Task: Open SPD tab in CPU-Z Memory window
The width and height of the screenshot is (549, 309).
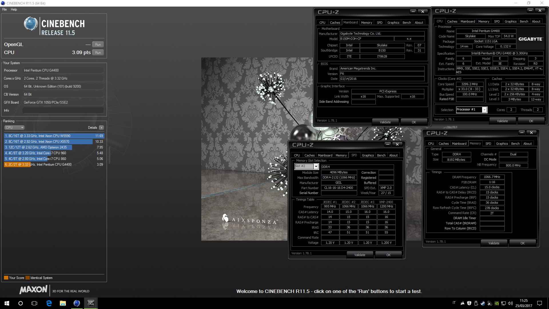Action: [x=488, y=144]
